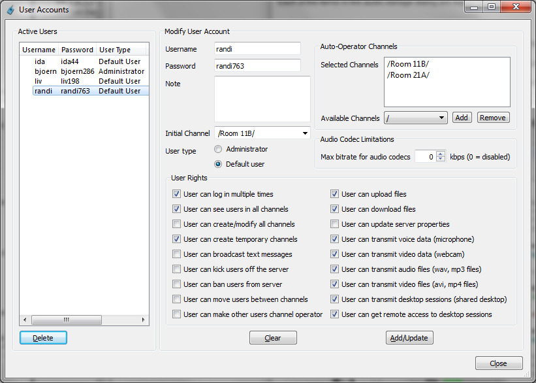The image size is (536, 383).
Task: Click the Clear button
Action: pyautogui.click(x=273, y=338)
